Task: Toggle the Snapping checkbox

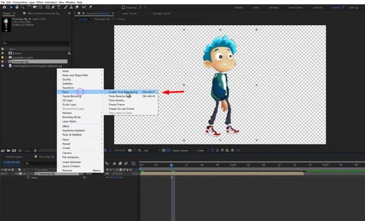Action: pos(124,8)
